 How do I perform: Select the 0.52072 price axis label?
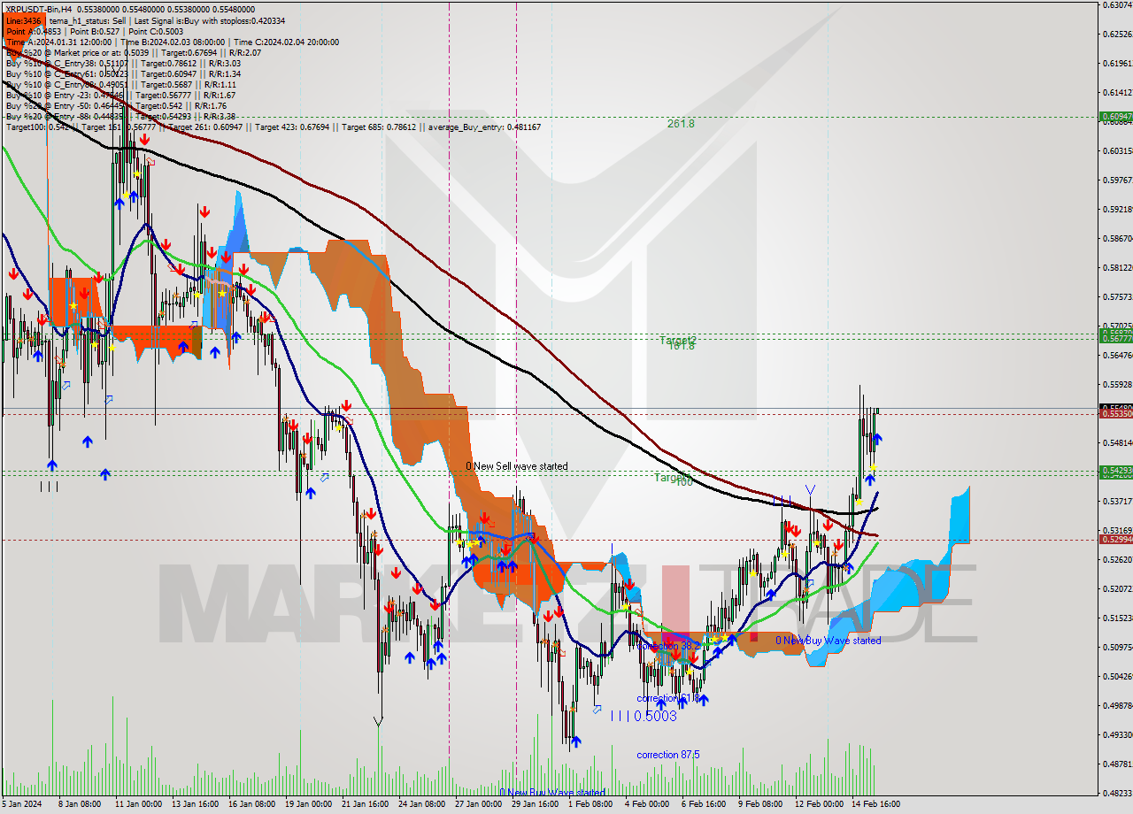coord(1117,589)
